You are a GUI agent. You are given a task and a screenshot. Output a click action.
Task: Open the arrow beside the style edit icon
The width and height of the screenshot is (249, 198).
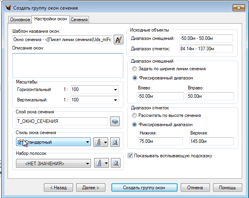click(x=105, y=142)
